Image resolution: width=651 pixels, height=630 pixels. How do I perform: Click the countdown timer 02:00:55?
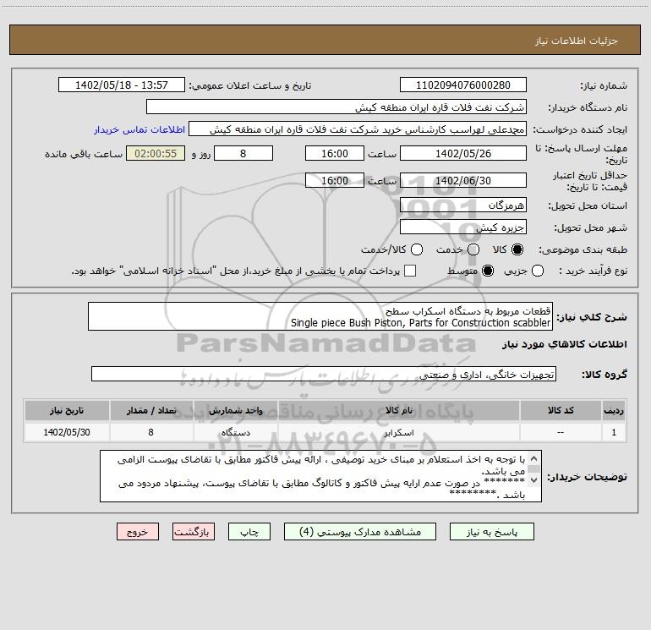tap(156, 153)
